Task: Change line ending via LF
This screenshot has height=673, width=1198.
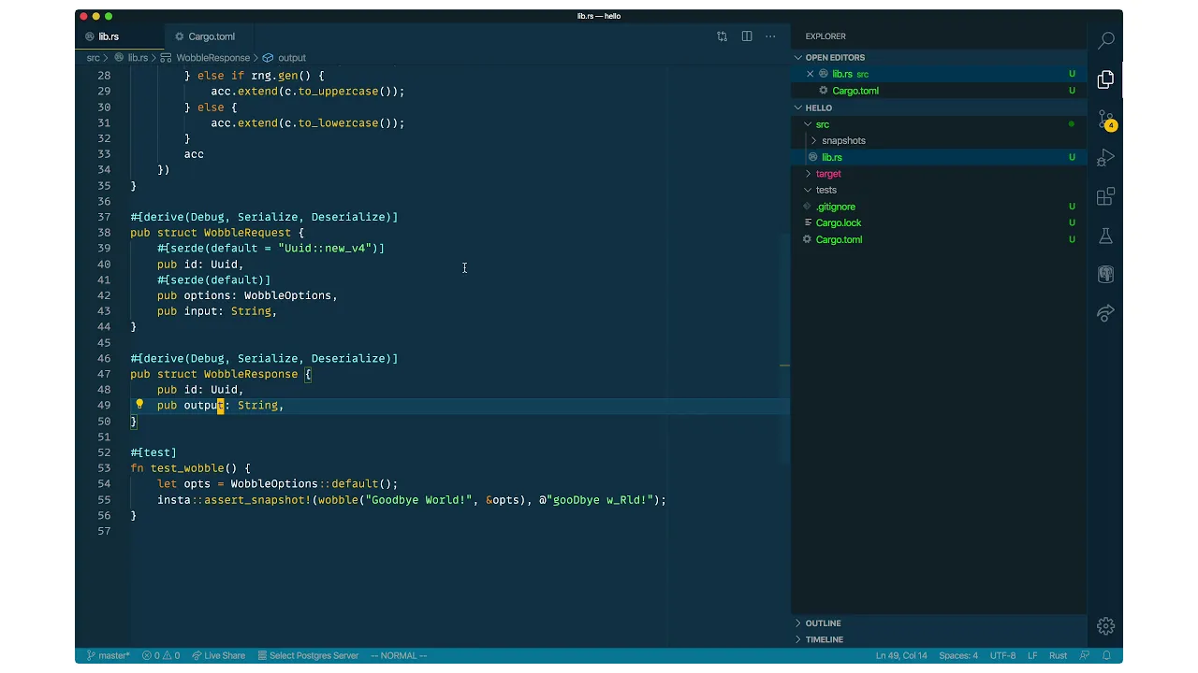Action: click(x=1033, y=655)
